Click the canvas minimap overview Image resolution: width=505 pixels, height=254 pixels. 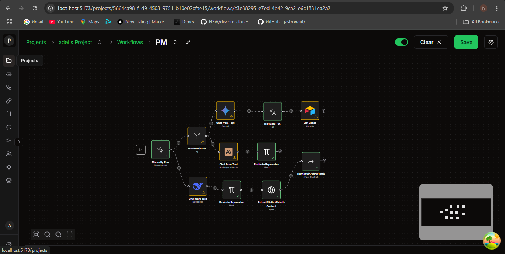click(456, 212)
